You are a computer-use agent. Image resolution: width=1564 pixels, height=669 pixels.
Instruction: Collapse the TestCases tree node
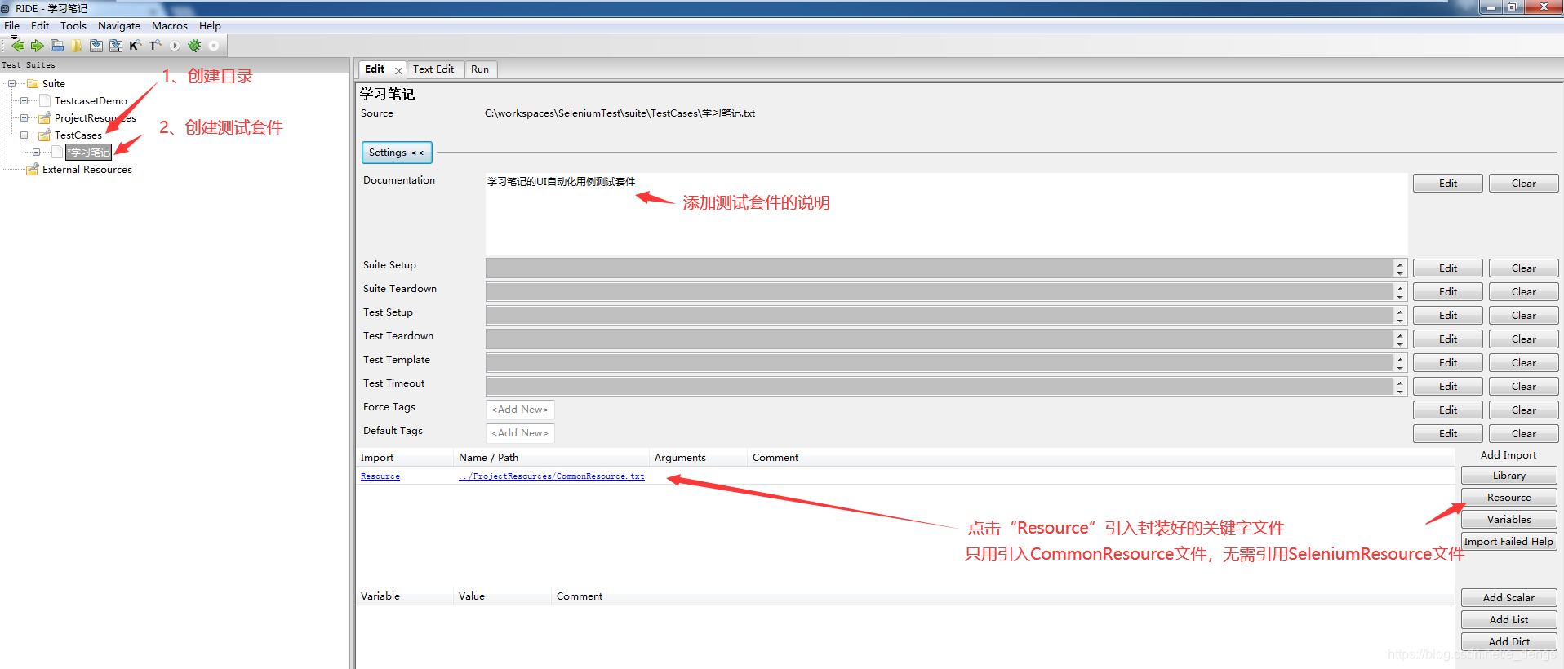(24, 135)
